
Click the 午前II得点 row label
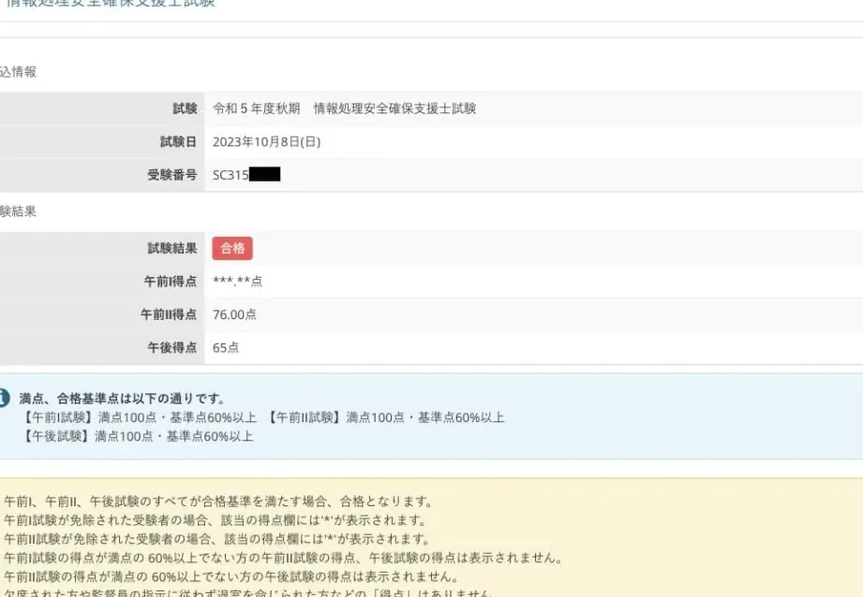click(x=169, y=314)
